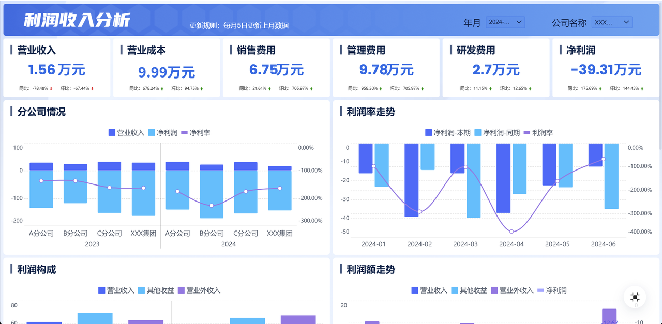Click the 2024 year label in 分公司情况

pos(229,244)
